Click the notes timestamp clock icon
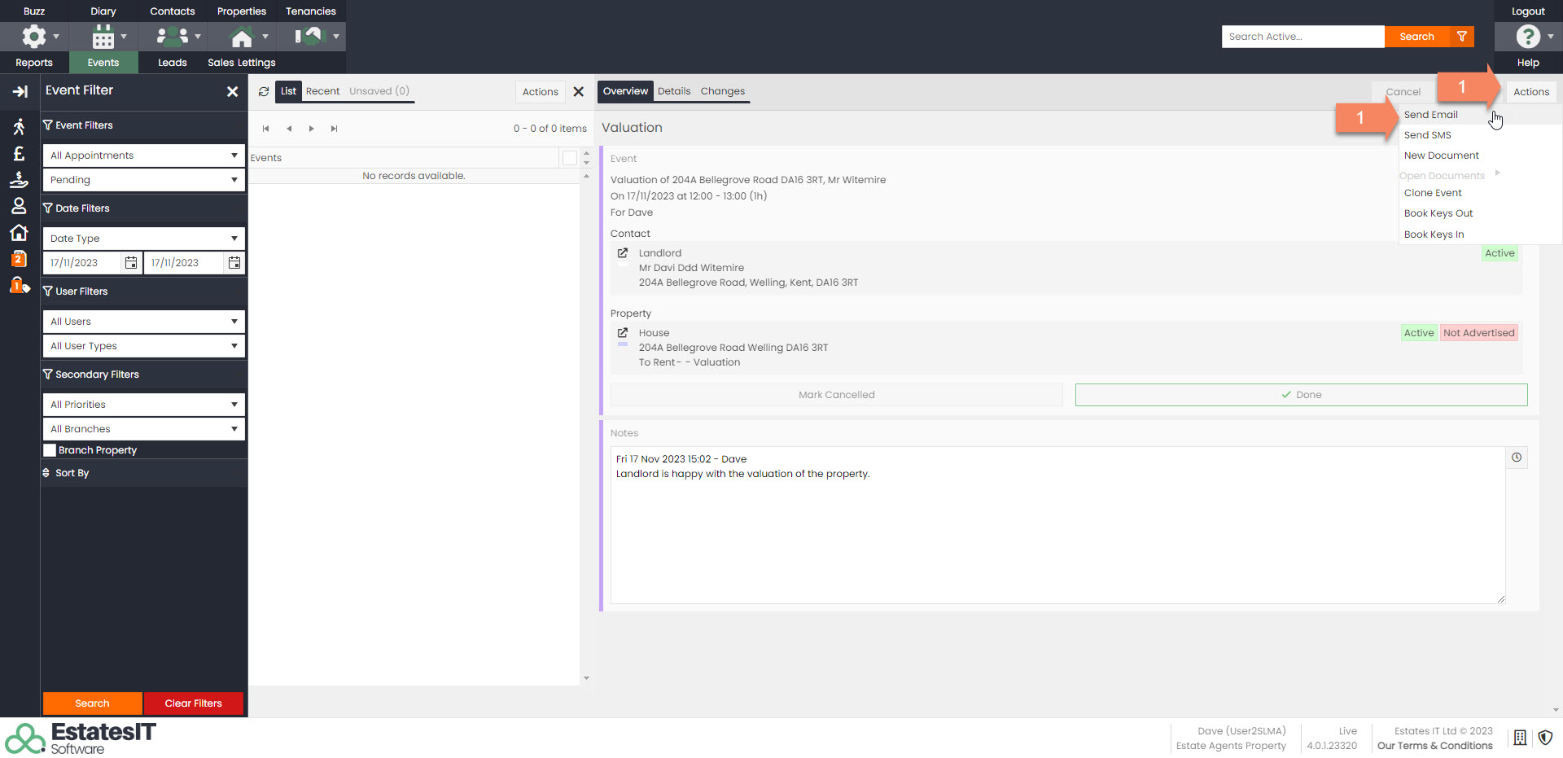 coord(1517,458)
